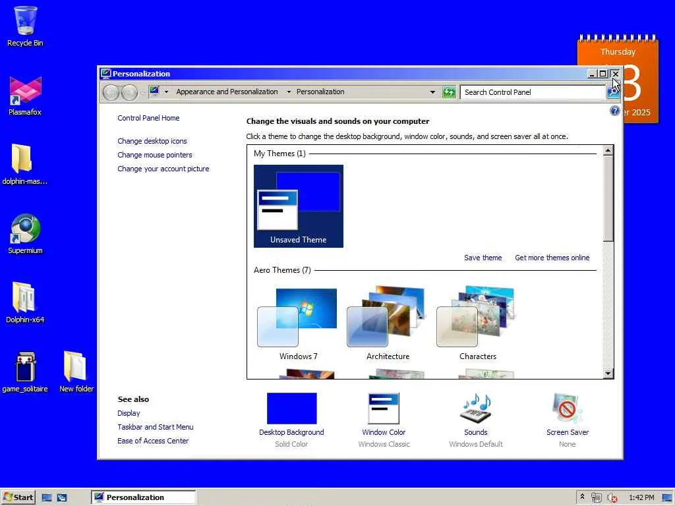The width and height of the screenshot is (675, 506).
Task: Open the Screen Saver icon
Action: click(568, 408)
